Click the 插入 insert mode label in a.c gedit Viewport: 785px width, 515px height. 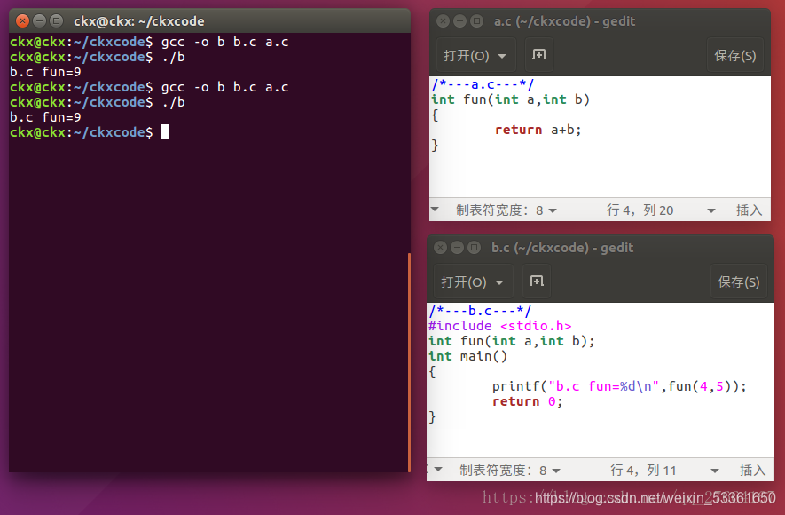tap(749, 210)
